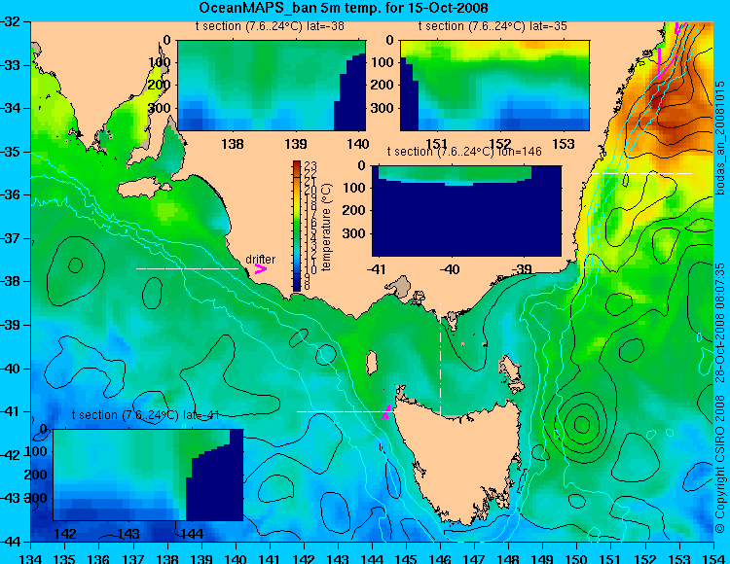Select the magenta drifter arrow beside the 'drifter' label

click(x=260, y=268)
